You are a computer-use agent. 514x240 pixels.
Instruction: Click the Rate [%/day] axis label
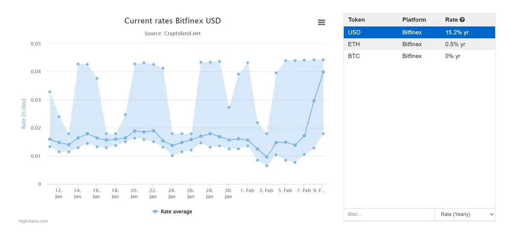24,114
